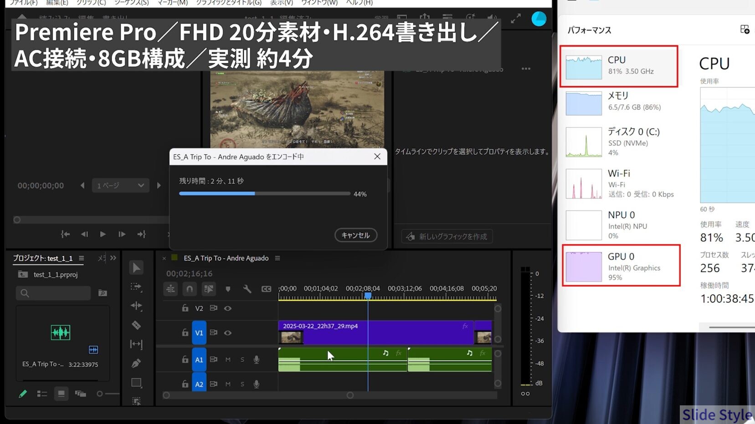The width and height of the screenshot is (755, 424).
Task: Solo track A1 with S button
Action: click(242, 359)
